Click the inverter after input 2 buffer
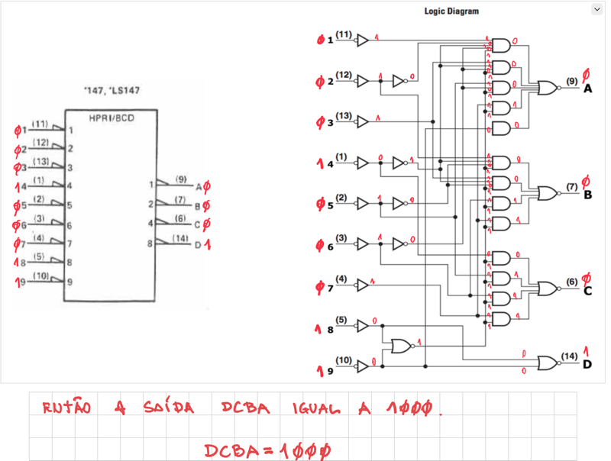611x461 pixels. pos(399,80)
